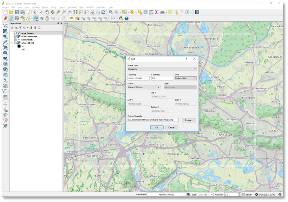This screenshot has height=202, width=288.
Task: Click the Save Project icon
Action: pos(16,13)
